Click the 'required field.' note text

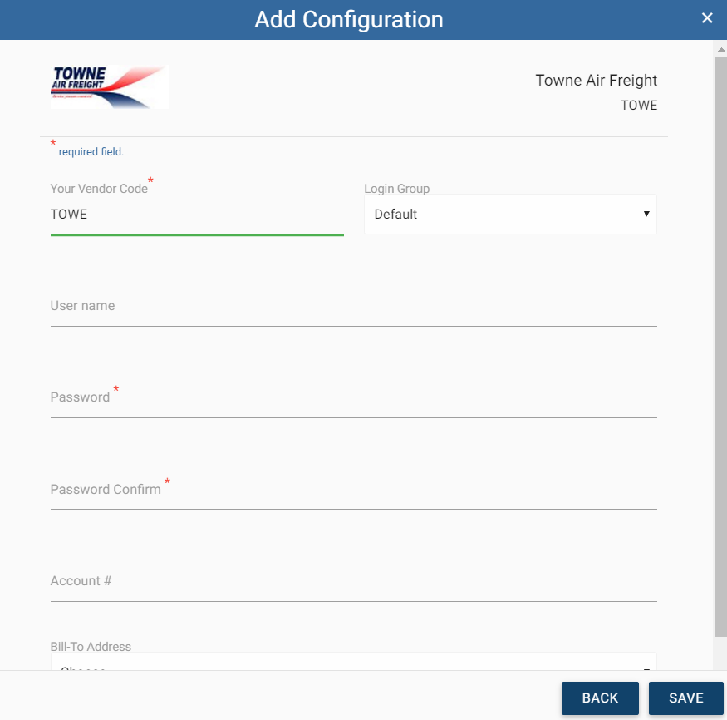point(91,151)
